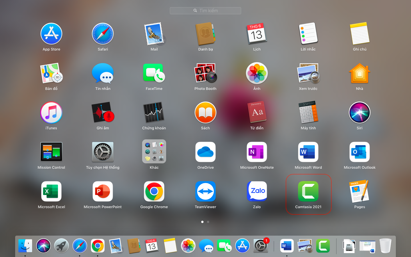Launch Pages app

(360, 191)
